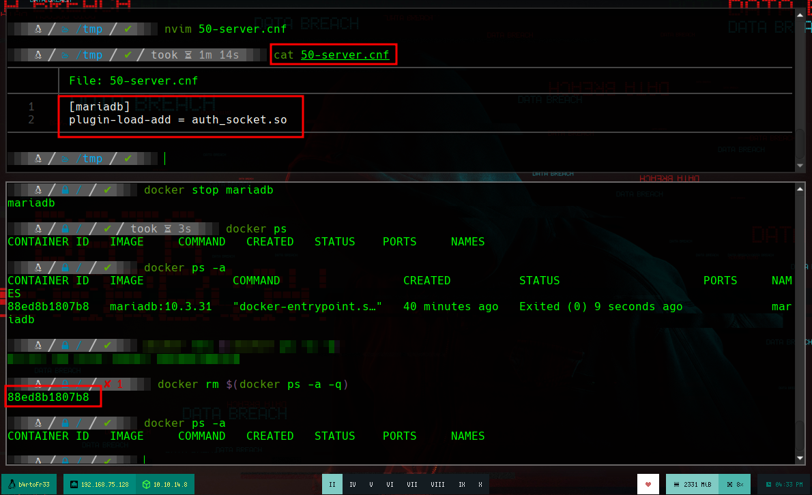Click the up arrow of the bottom terminal scrollbar

coord(800,190)
